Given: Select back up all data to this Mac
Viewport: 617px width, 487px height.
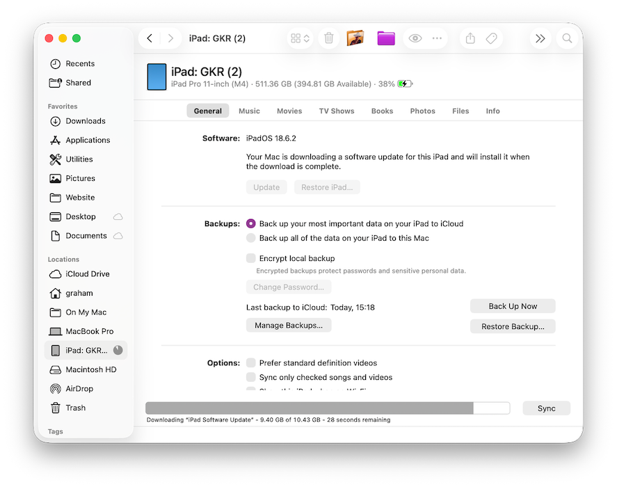Looking at the screenshot, I should pos(251,238).
